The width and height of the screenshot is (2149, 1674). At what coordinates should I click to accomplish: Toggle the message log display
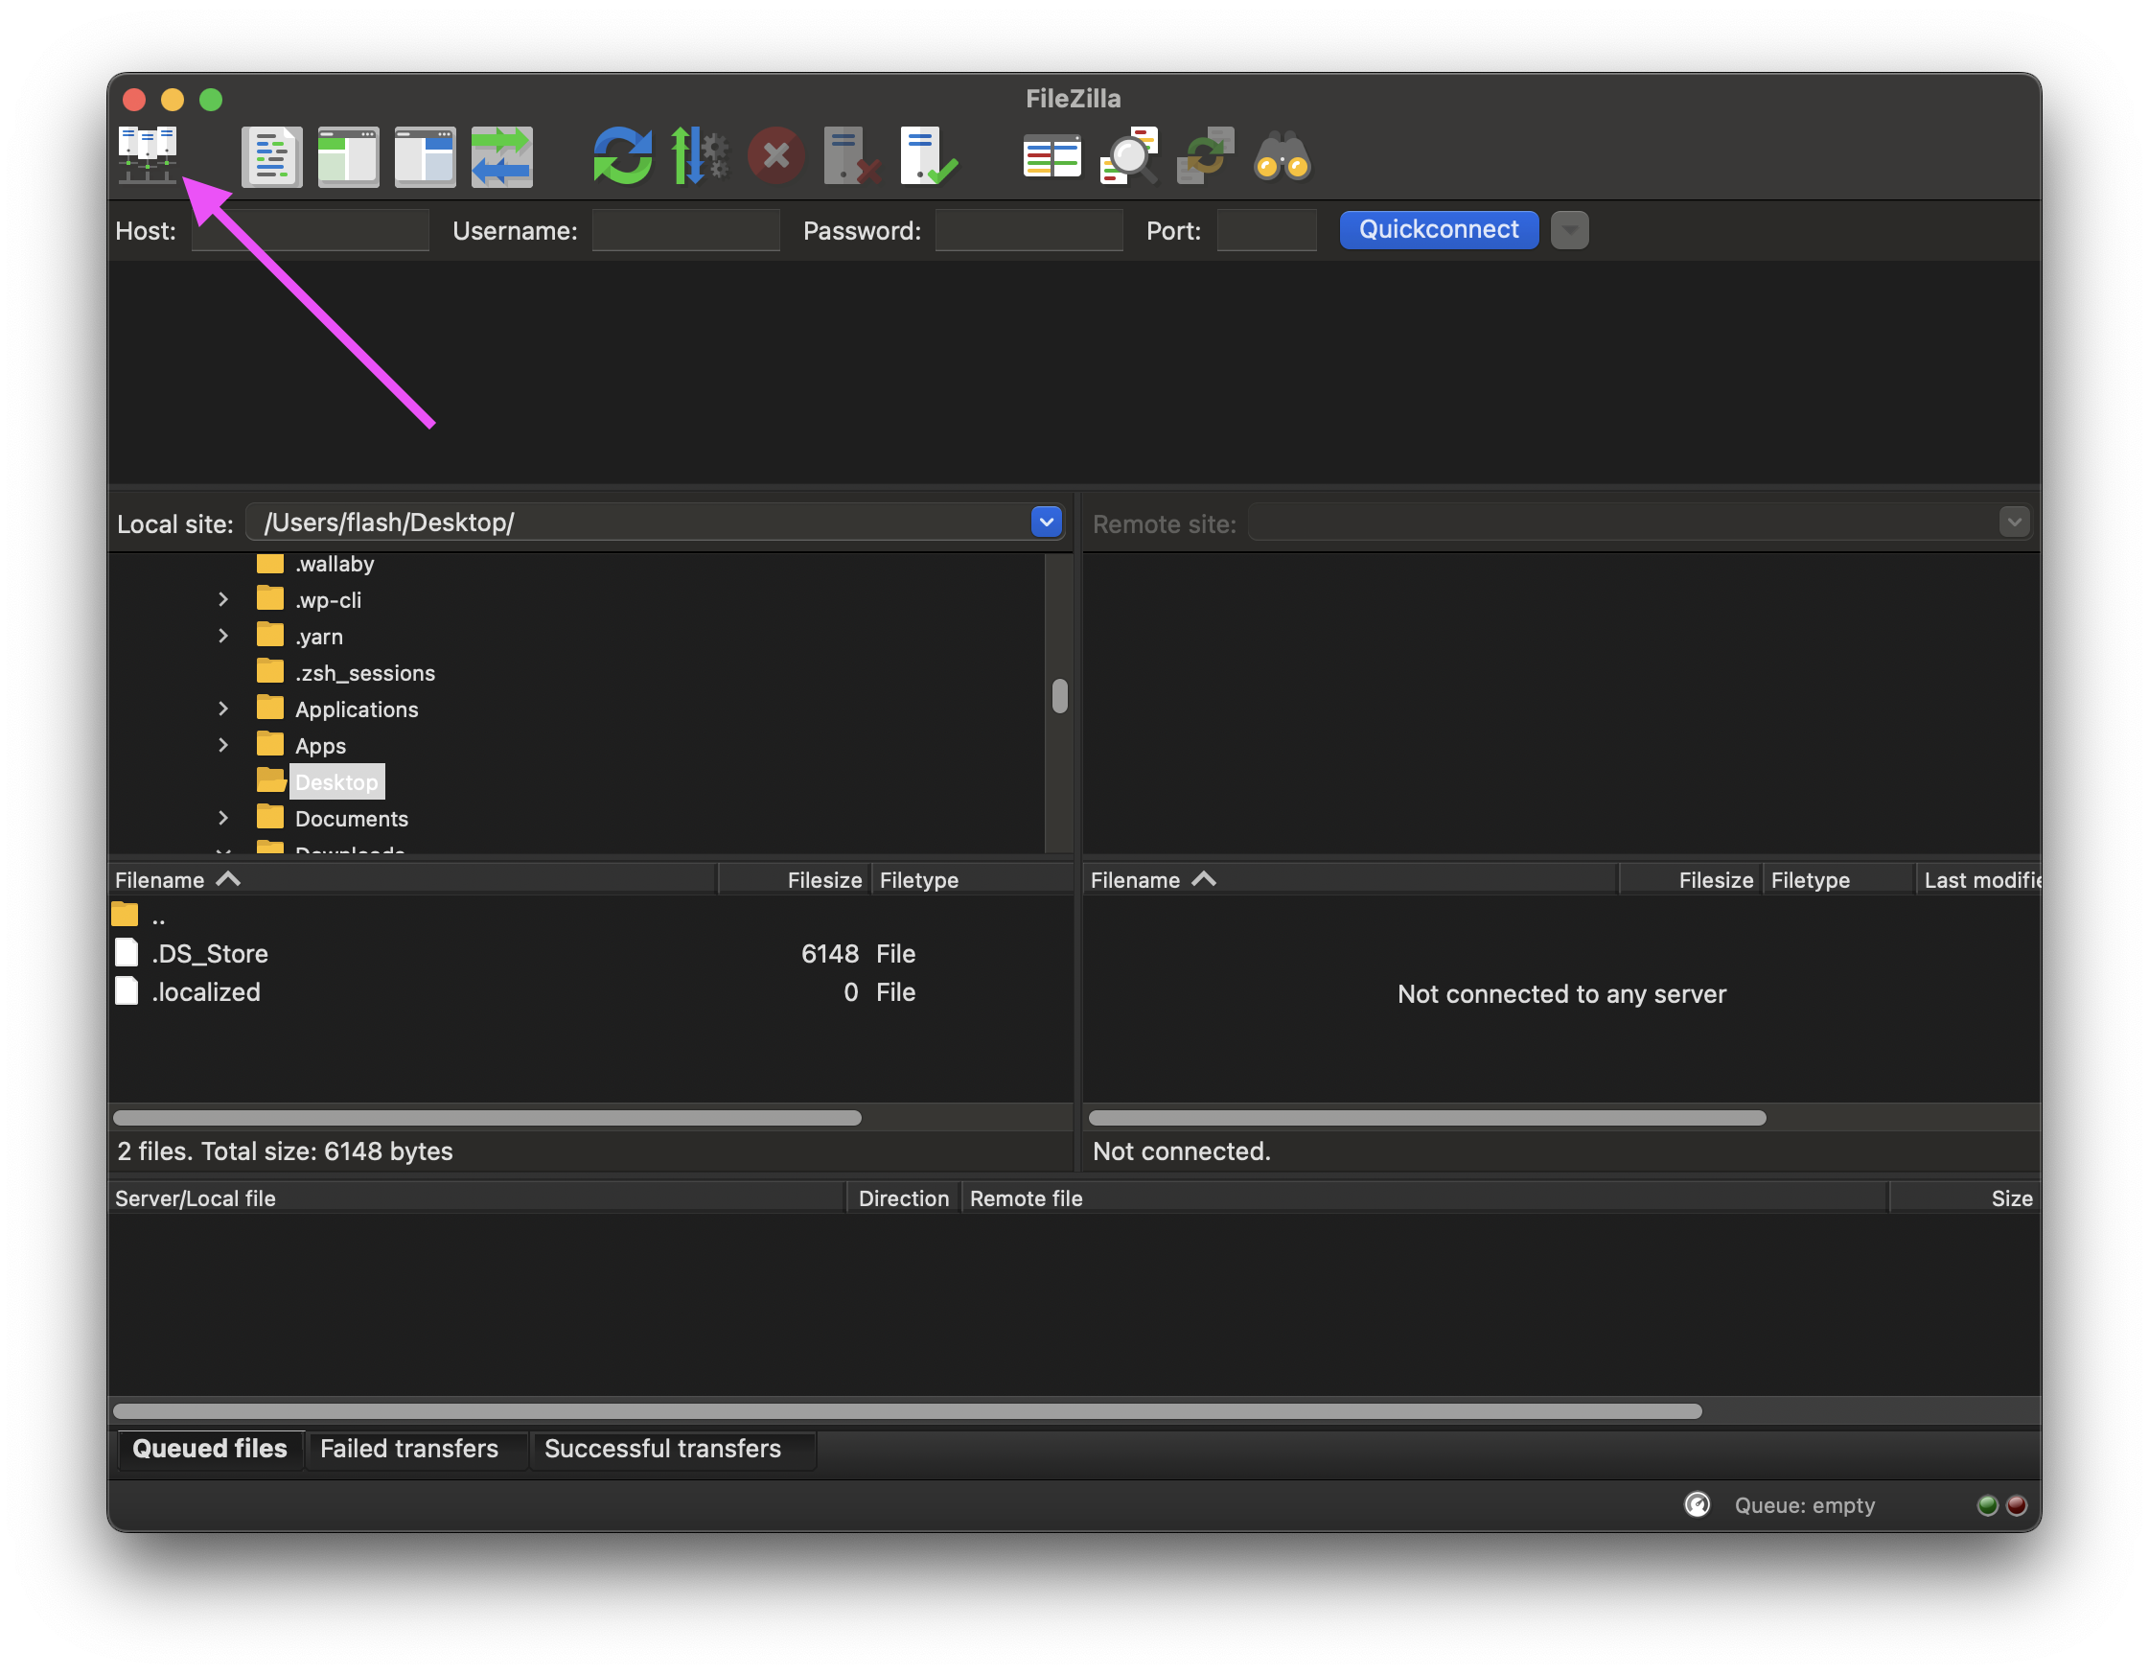click(x=271, y=156)
